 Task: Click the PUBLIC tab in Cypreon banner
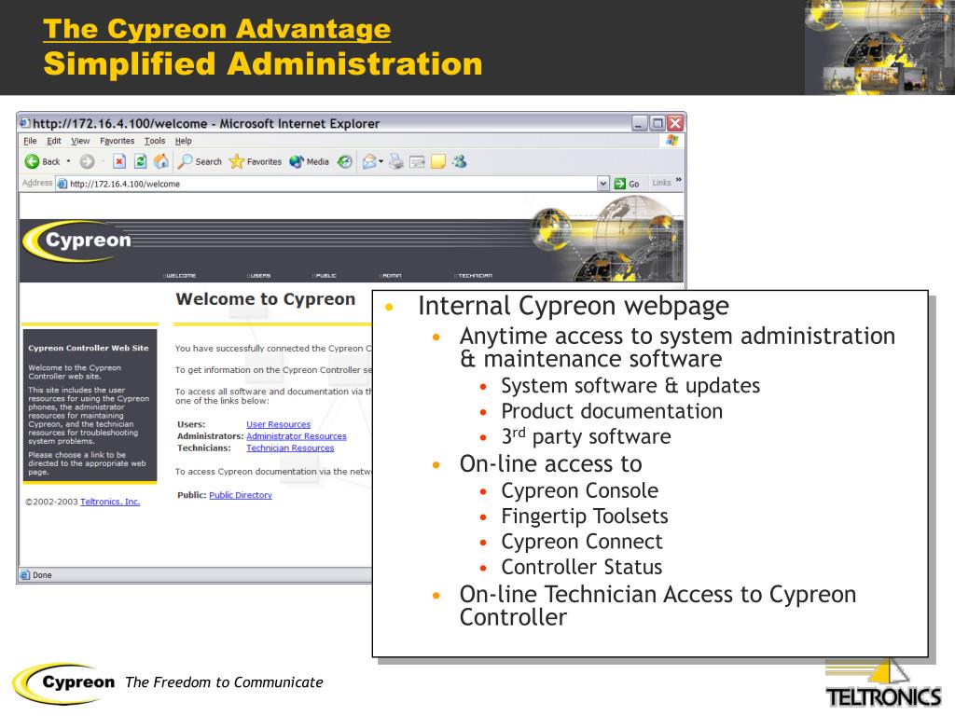click(x=325, y=276)
